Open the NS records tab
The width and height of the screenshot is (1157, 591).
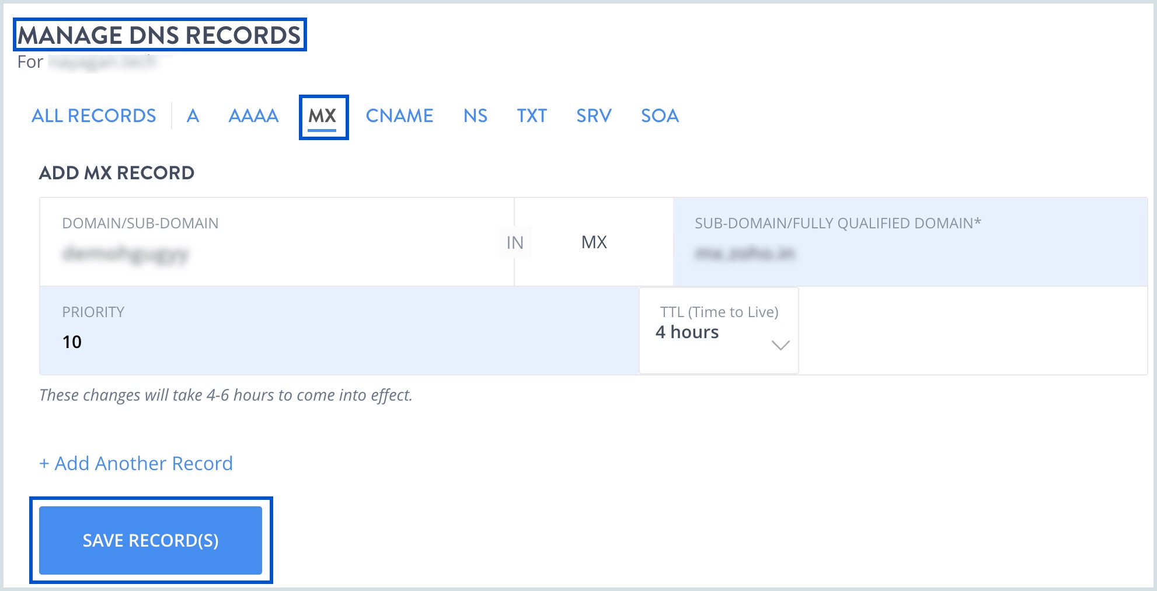coord(475,116)
